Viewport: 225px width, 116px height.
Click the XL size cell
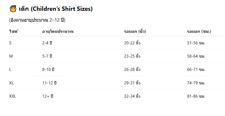pyautogui.click(x=11, y=83)
